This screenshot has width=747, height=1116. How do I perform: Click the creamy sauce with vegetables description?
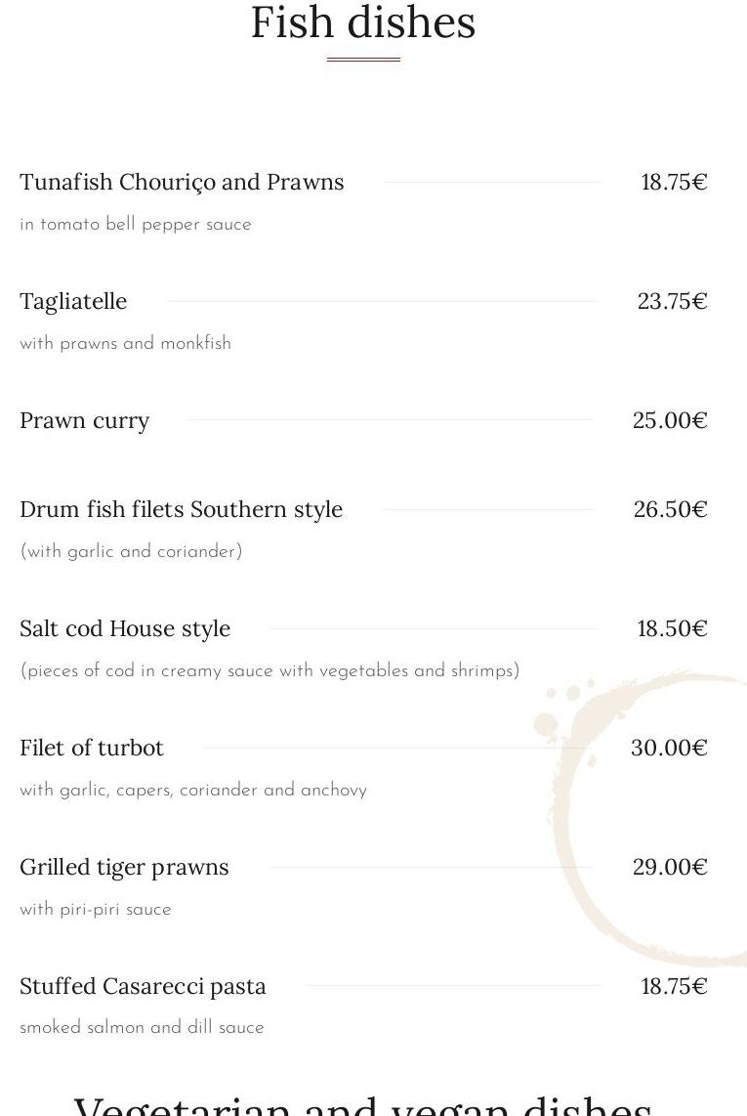(x=270, y=671)
